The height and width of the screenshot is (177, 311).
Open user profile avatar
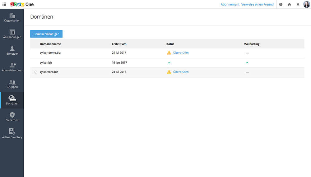[x=306, y=4]
